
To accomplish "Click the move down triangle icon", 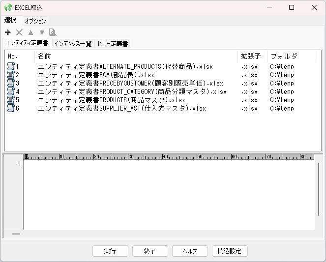I will 42,32.
